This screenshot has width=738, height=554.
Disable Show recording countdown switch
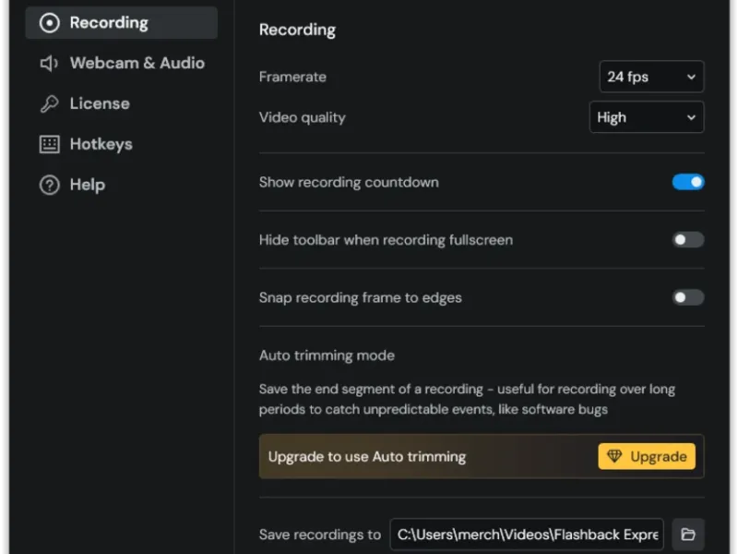click(688, 182)
